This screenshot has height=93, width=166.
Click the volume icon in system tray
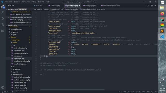[x=163, y=82]
